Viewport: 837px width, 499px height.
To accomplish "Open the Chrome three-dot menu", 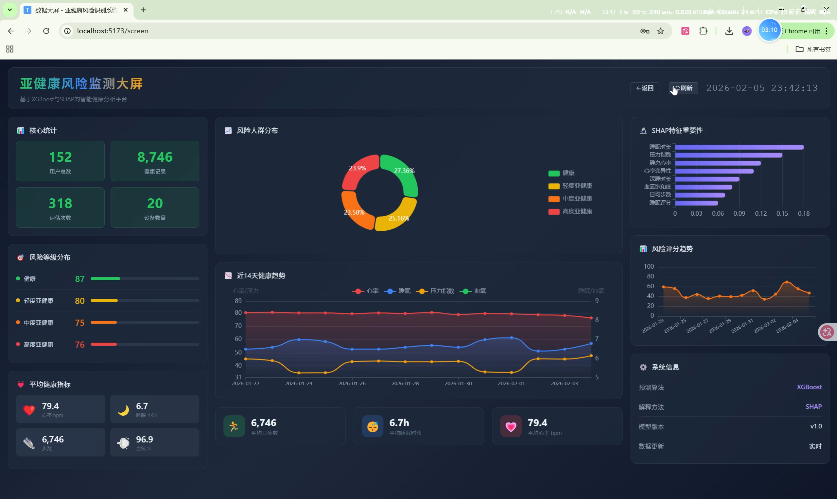I will [x=827, y=31].
